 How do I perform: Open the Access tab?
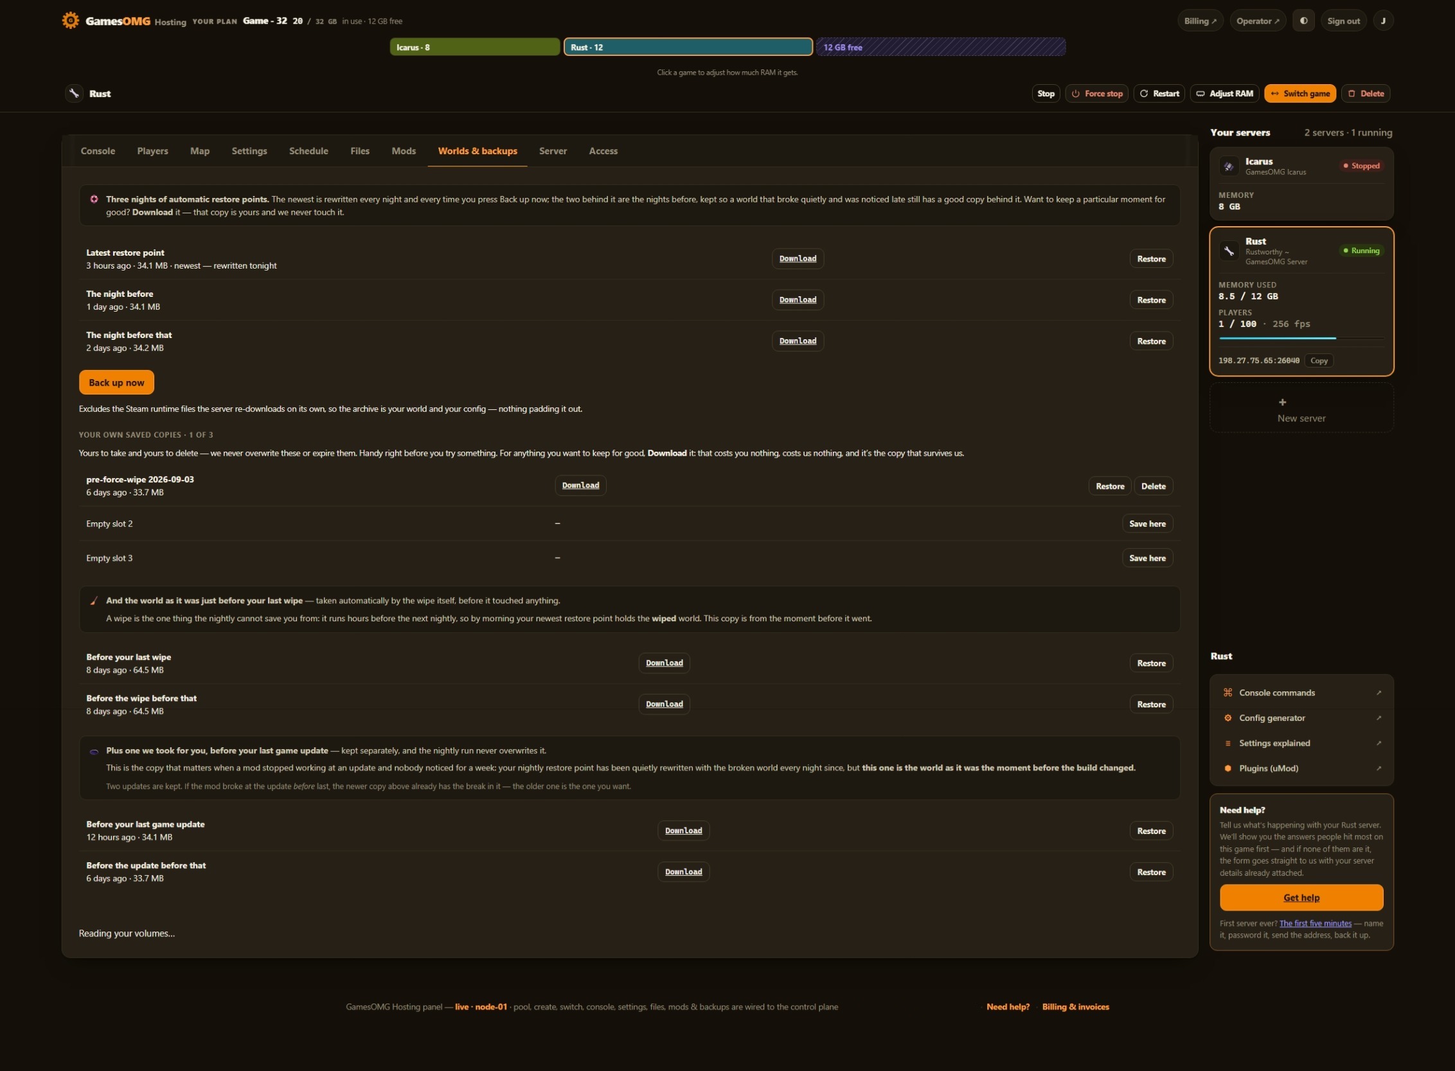pyautogui.click(x=603, y=151)
